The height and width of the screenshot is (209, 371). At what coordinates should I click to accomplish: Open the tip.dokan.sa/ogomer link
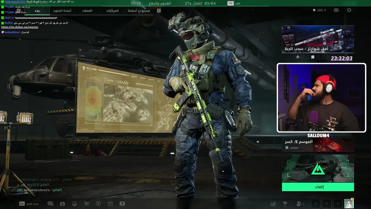coord(20,27)
